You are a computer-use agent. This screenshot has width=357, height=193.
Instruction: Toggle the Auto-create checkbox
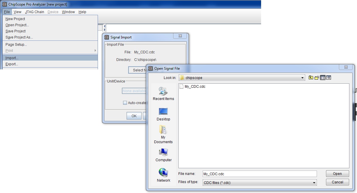125,103
